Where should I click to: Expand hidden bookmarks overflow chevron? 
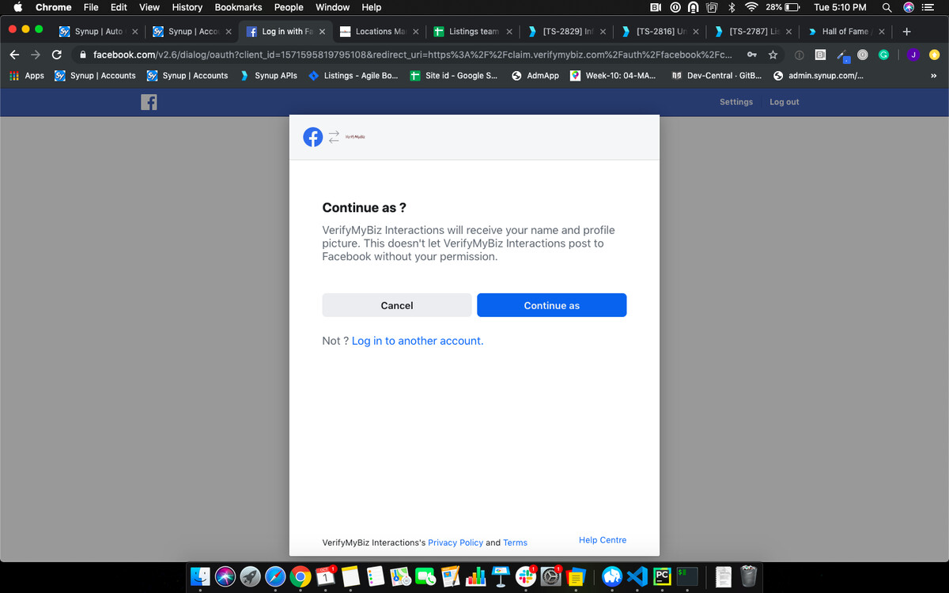(933, 76)
